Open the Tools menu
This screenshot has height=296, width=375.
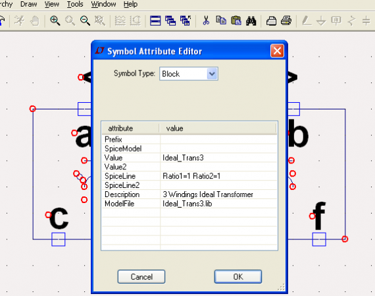pyautogui.click(x=75, y=4)
